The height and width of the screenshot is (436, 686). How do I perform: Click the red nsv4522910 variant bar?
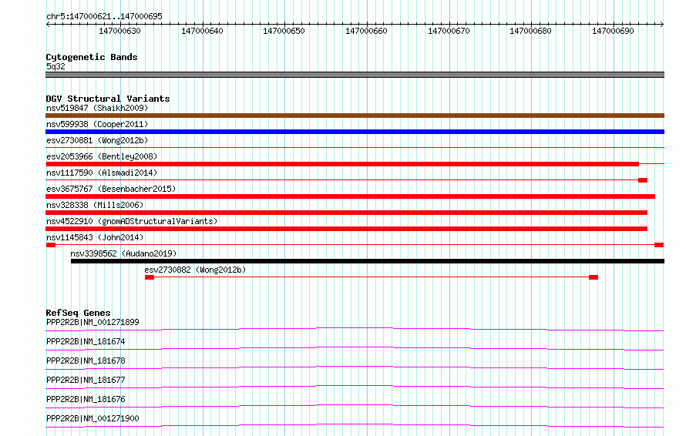(x=347, y=229)
